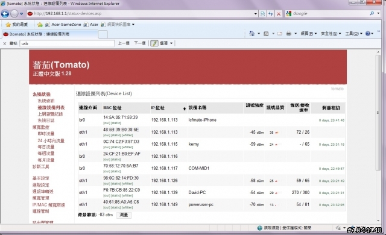Sort table by IP 位址 column header

[x=158, y=108]
